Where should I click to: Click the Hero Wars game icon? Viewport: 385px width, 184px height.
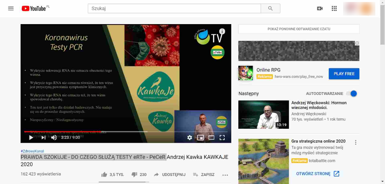pyautogui.click(x=246, y=73)
